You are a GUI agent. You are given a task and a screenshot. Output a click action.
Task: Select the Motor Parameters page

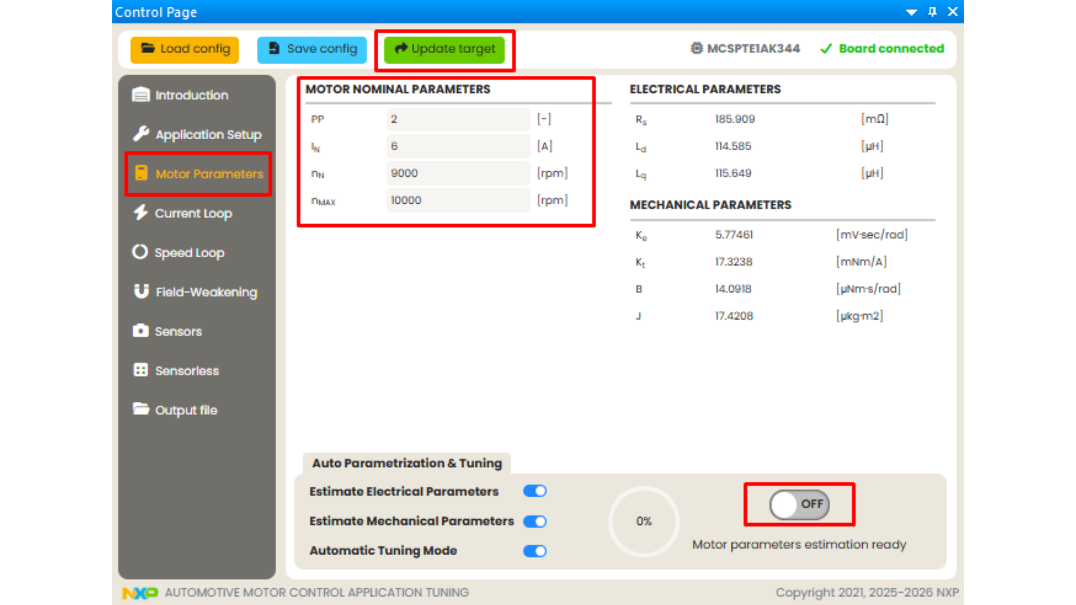point(198,174)
